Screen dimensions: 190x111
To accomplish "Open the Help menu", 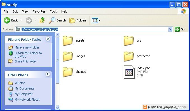I will (64, 11).
